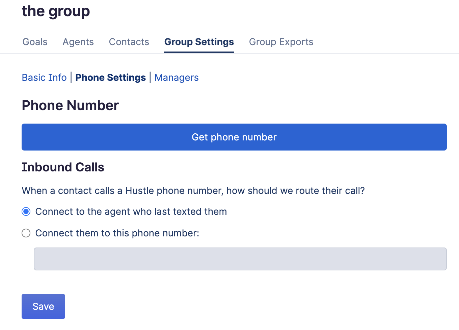Image resolution: width=459 pixels, height=330 pixels.
Task: Open the Goals tab
Action: click(x=35, y=42)
